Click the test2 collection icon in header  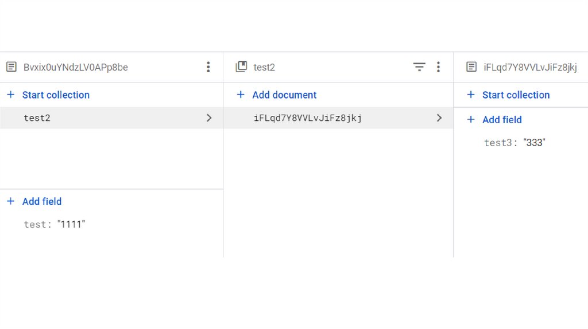pyautogui.click(x=241, y=67)
